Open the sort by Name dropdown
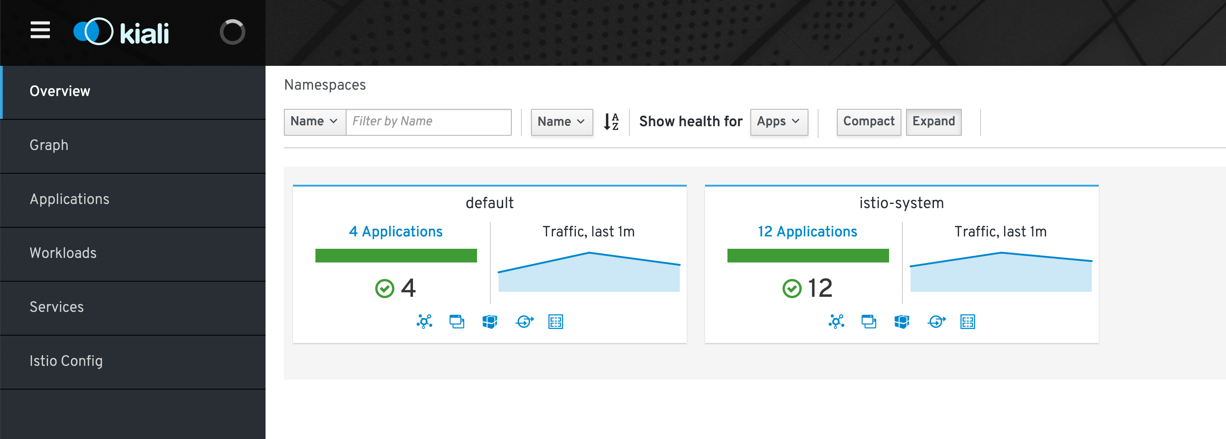This screenshot has width=1226, height=439. (561, 122)
